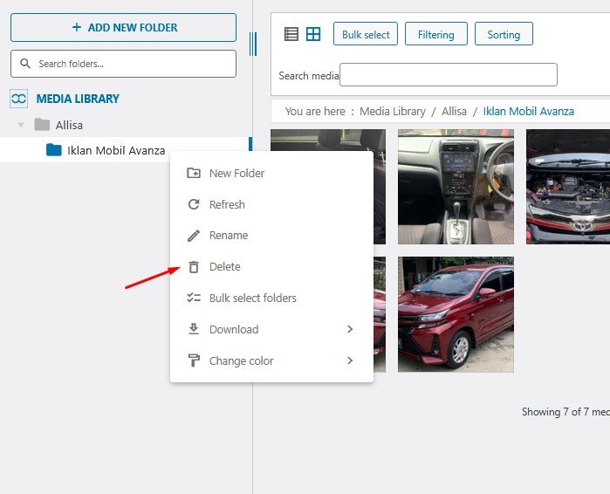Switch to list view icon

[x=291, y=34]
